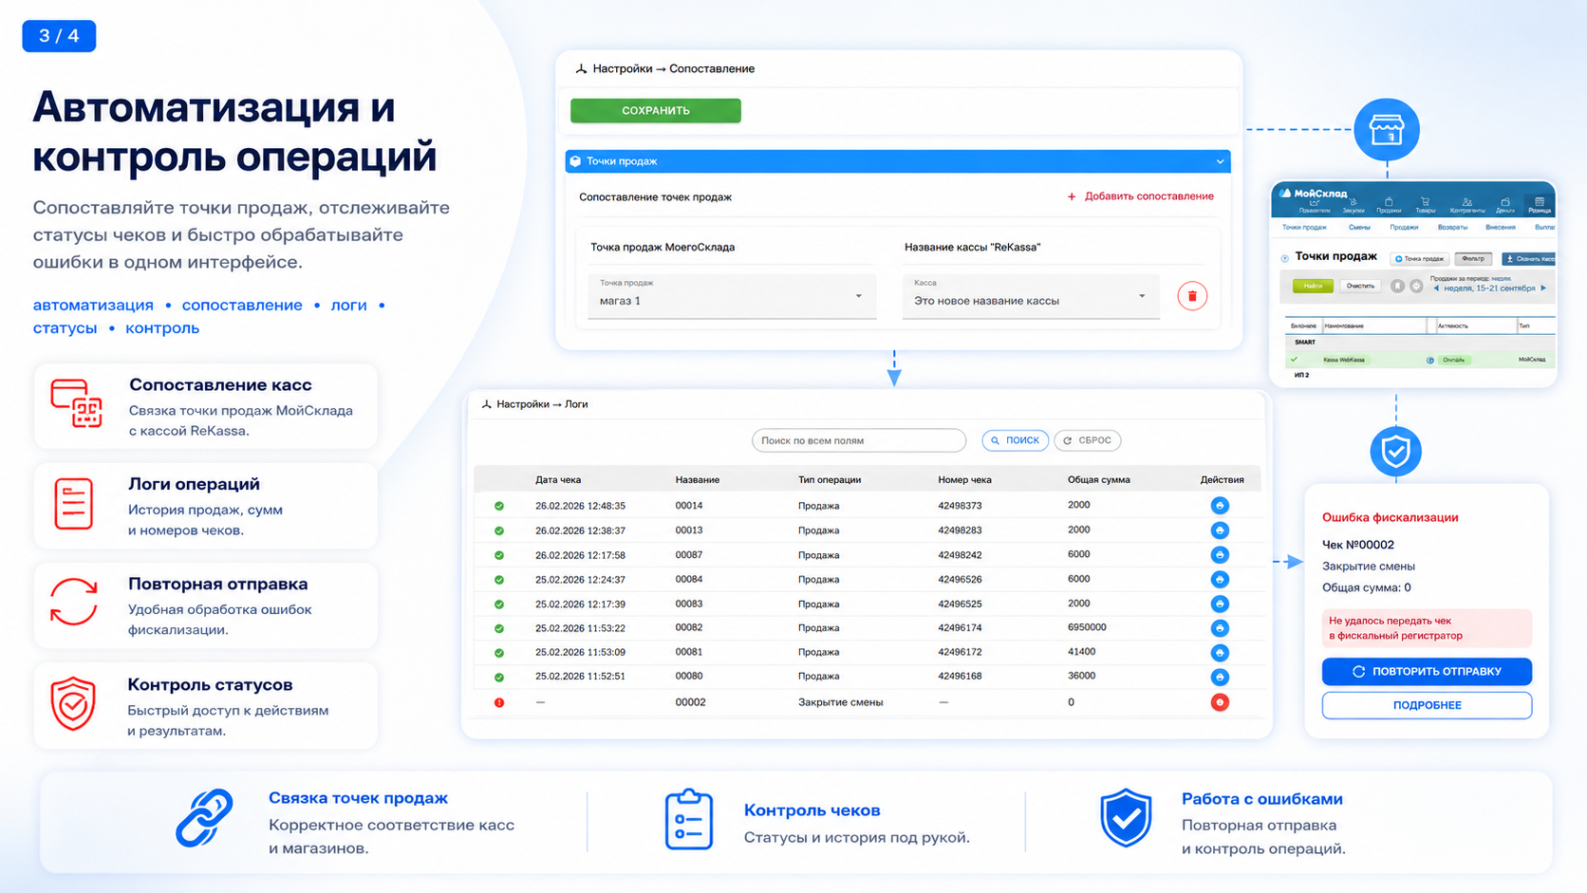Image resolution: width=1587 pixels, height=893 pixels.
Task: Click the gear icon in the MoySklad filter bar
Action: point(1416,286)
